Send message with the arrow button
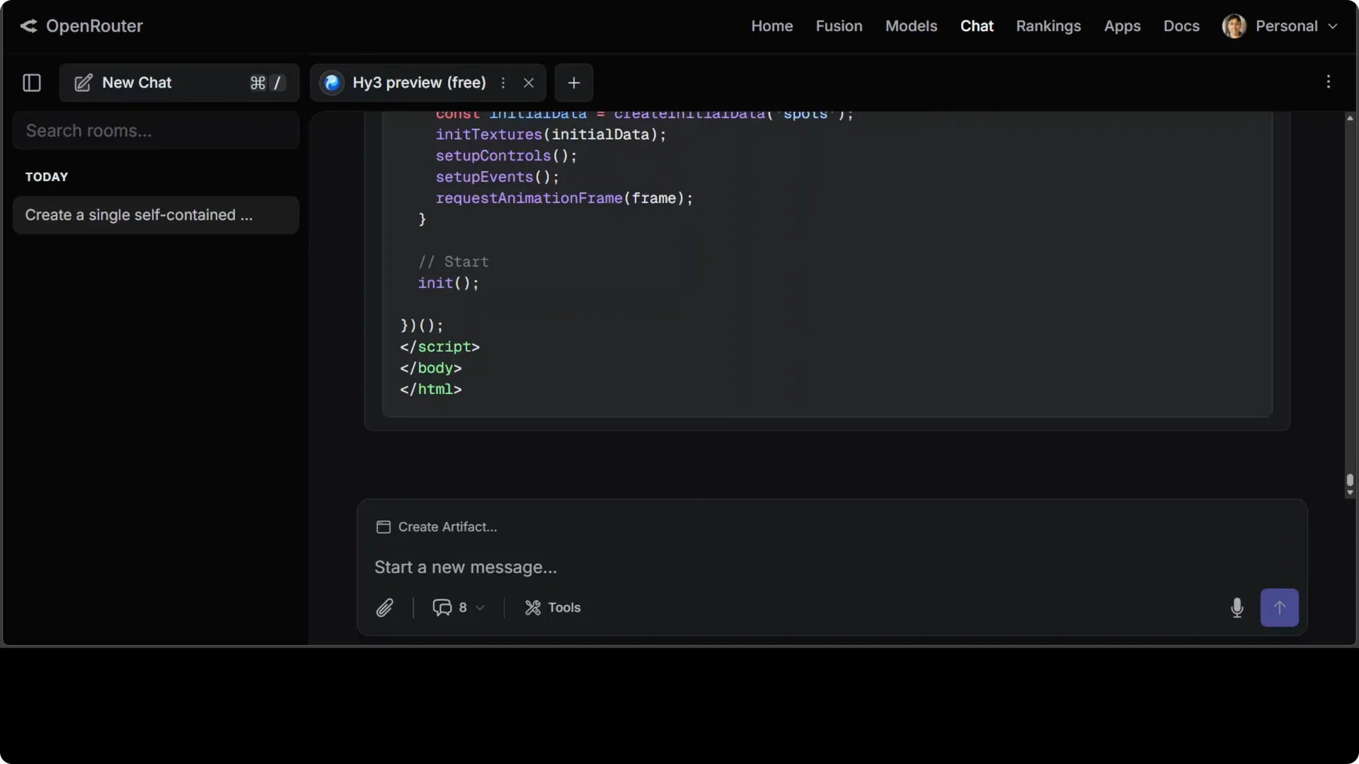Viewport: 1359px width, 764px height. pyautogui.click(x=1279, y=608)
